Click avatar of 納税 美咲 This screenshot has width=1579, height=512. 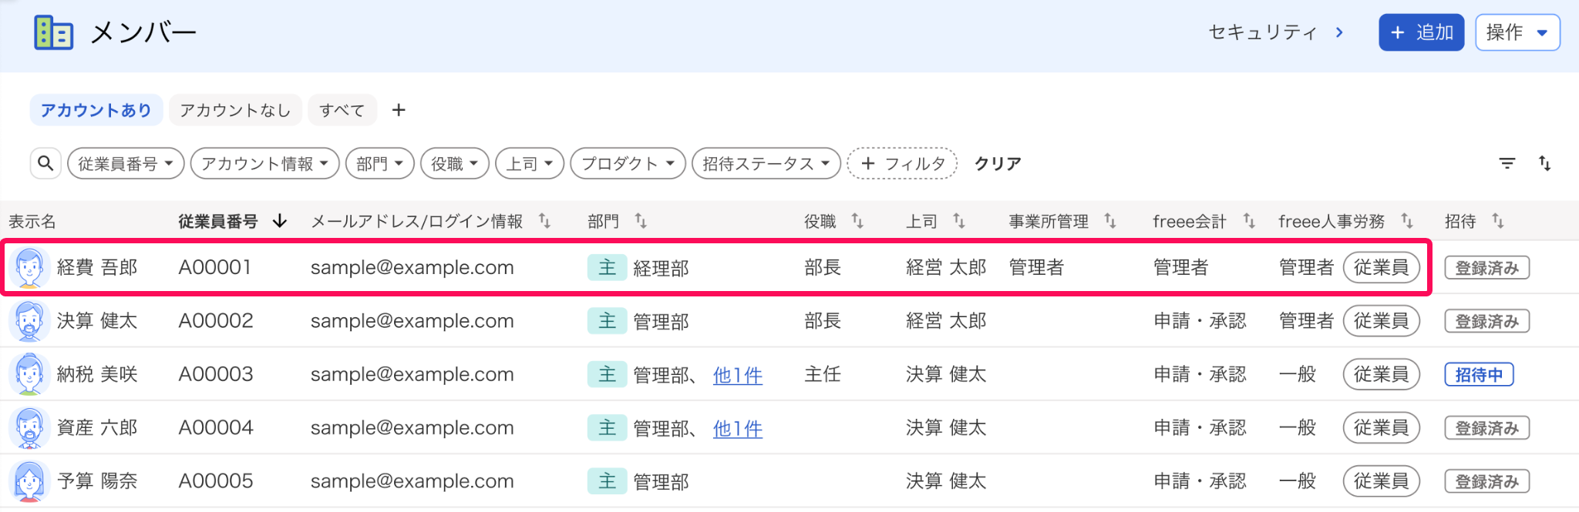(x=29, y=374)
